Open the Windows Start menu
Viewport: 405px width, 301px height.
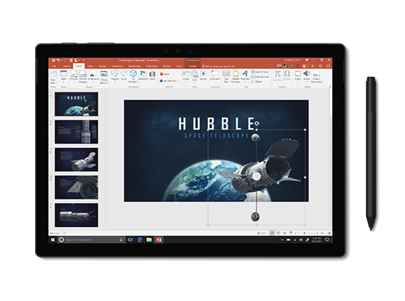point(53,240)
